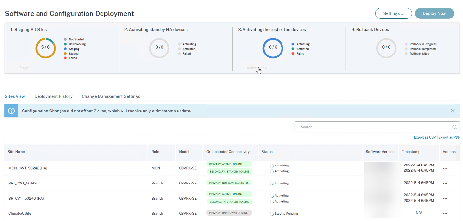Image resolution: width=463 pixels, height=221 pixels.
Task: Open actions menu for BRI_CWT_50149 row
Action: [x=445, y=184]
